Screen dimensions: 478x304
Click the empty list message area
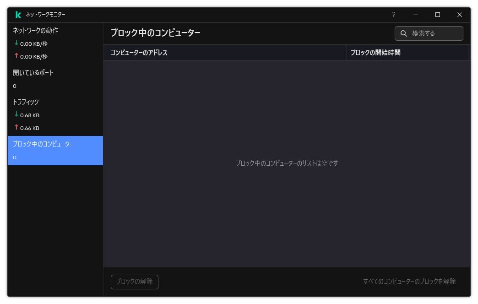click(x=286, y=163)
